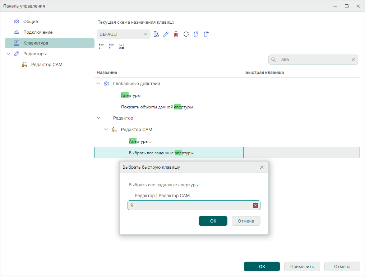This screenshot has height=276, width=365.
Task: Open the Общие settings section
Action: [31, 22]
